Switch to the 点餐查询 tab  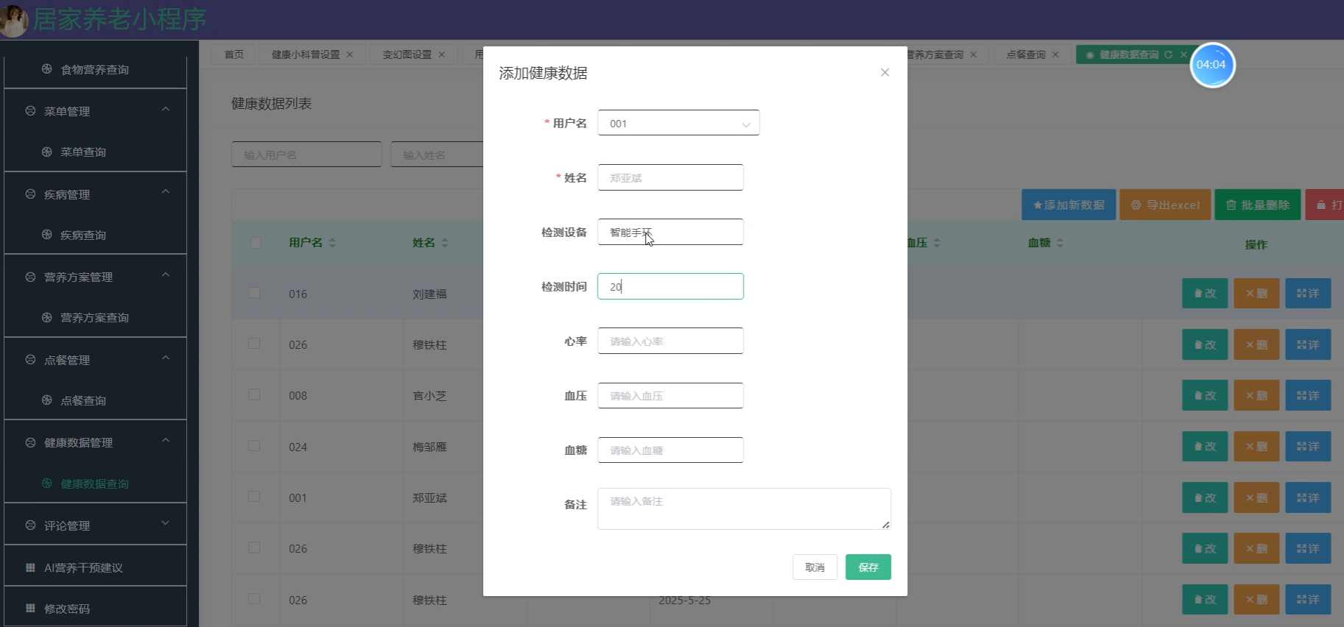click(x=1026, y=54)
